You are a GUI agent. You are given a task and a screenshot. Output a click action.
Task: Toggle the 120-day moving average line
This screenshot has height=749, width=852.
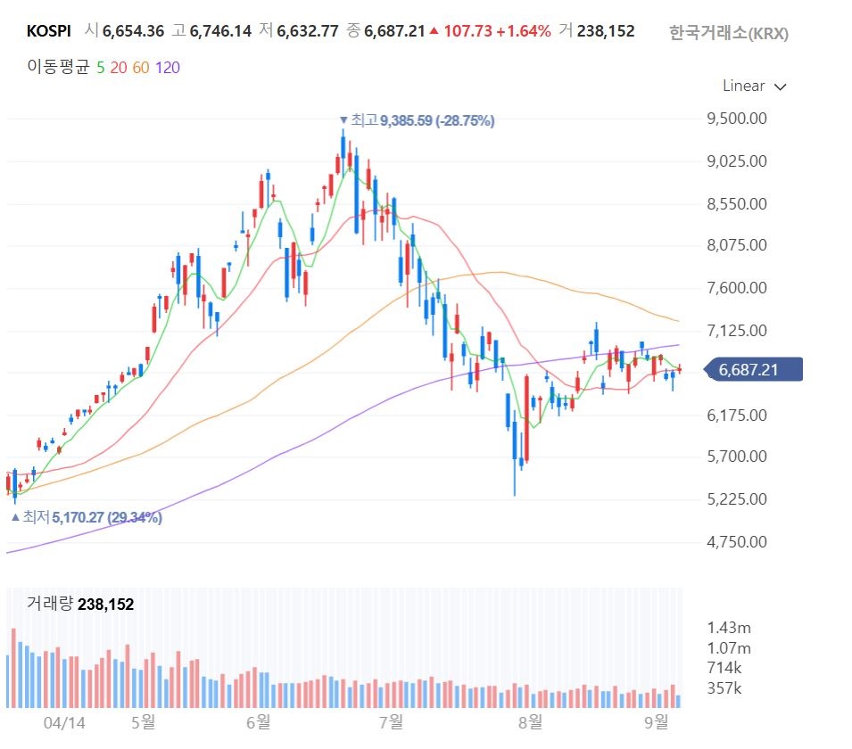[168, 68]
